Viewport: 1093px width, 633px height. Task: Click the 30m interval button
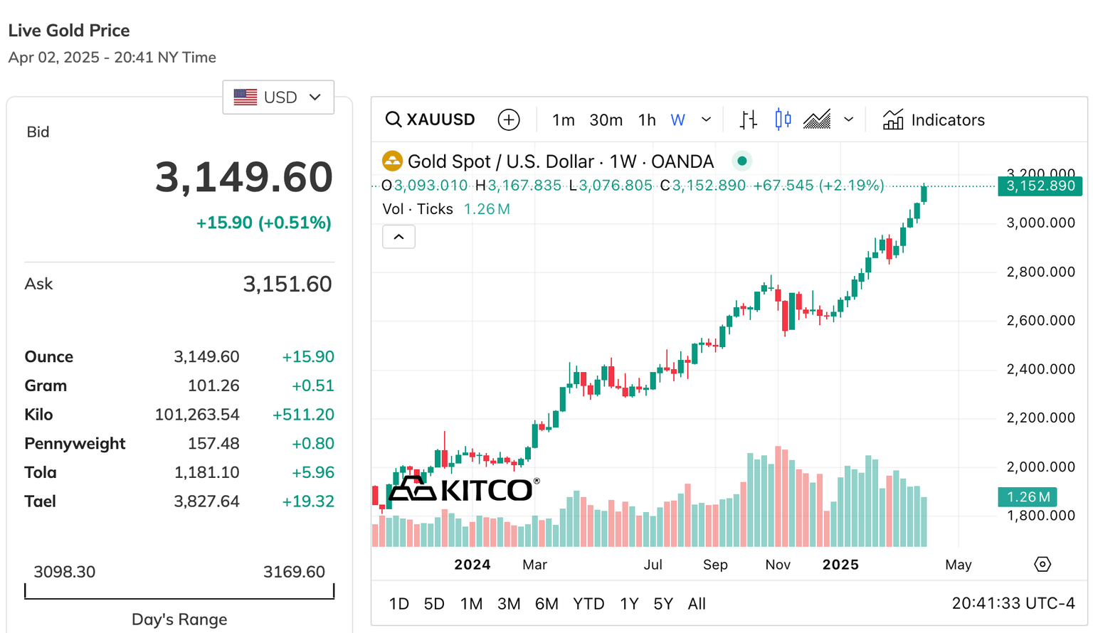click(x=606, y=119)
